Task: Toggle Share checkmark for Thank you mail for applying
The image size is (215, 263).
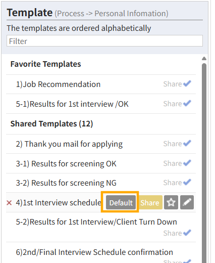Action: [177, 144]
